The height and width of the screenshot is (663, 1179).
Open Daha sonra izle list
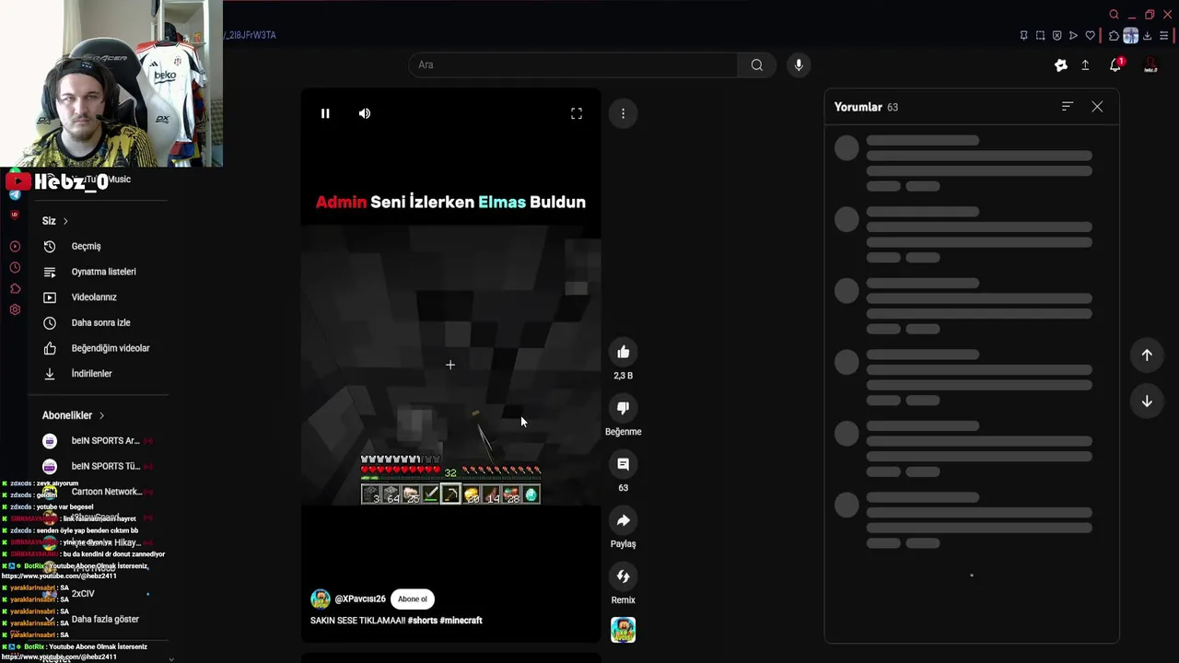tap(103, 323)
